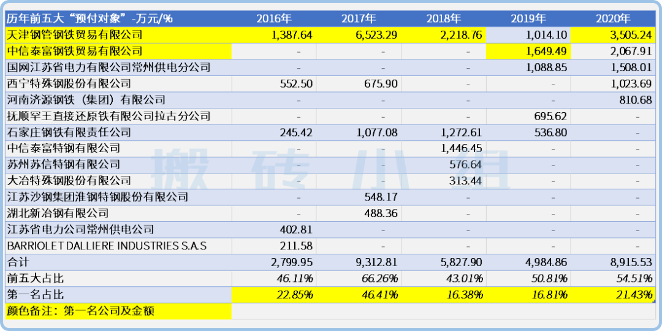662x331 pixels.
Task: Select the 第一名占比 row label
Action: (36, 295)
